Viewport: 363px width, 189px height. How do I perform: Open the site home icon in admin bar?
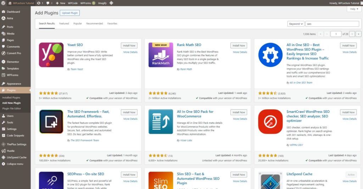point(10,3)
